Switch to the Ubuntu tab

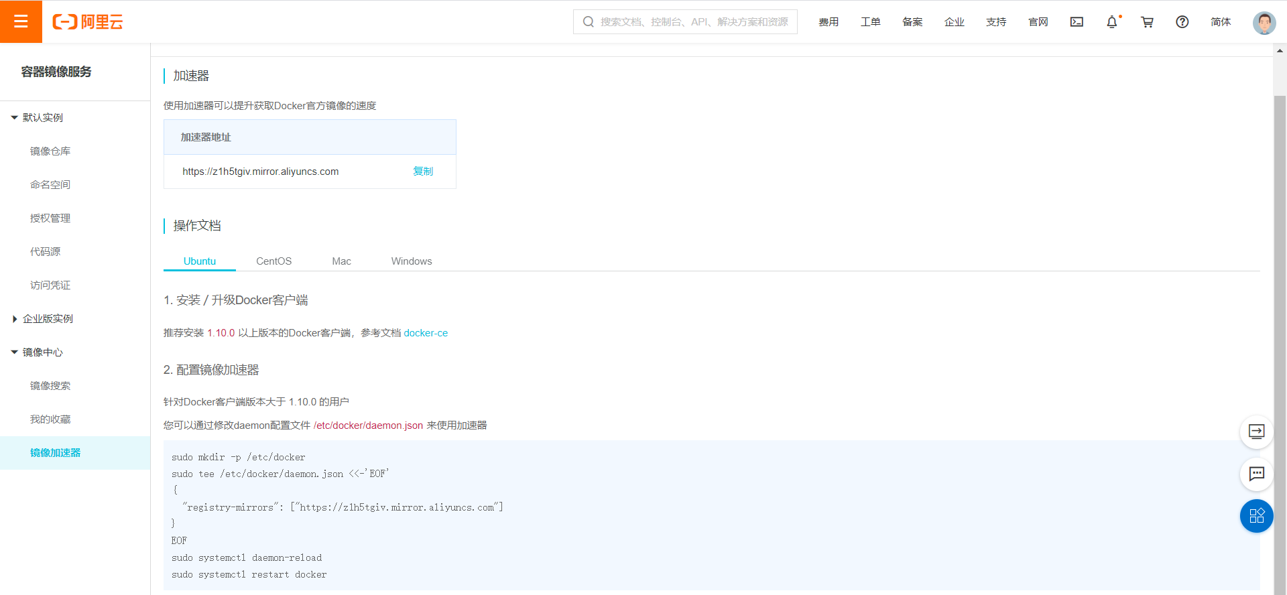pos(200,261)
